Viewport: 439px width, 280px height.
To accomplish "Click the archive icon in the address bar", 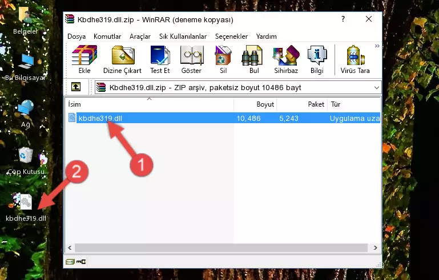I will pos(101,87).
